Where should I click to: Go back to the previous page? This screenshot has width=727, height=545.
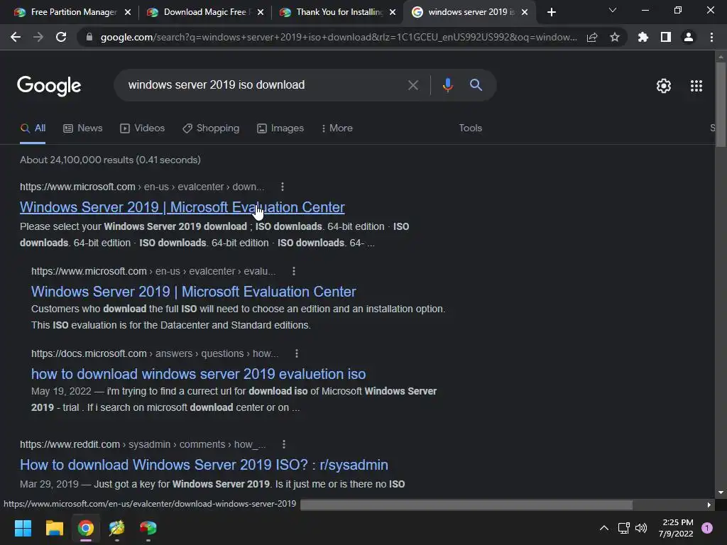pos(16,37)
